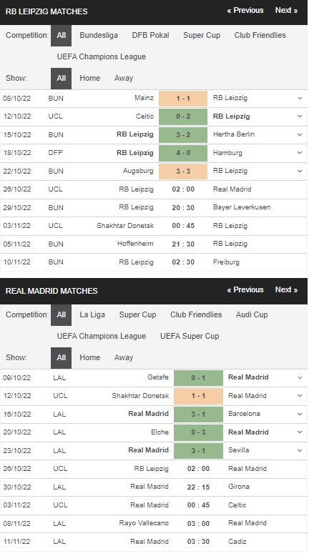The width and height of the screenshot is (309, 556).
Task: Select DFB Pokal competition tab
Action: point(150,35)
